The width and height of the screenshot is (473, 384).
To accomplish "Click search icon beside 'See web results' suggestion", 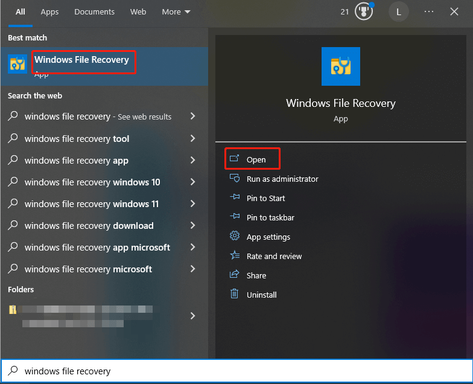I will [x=13, y=116].
